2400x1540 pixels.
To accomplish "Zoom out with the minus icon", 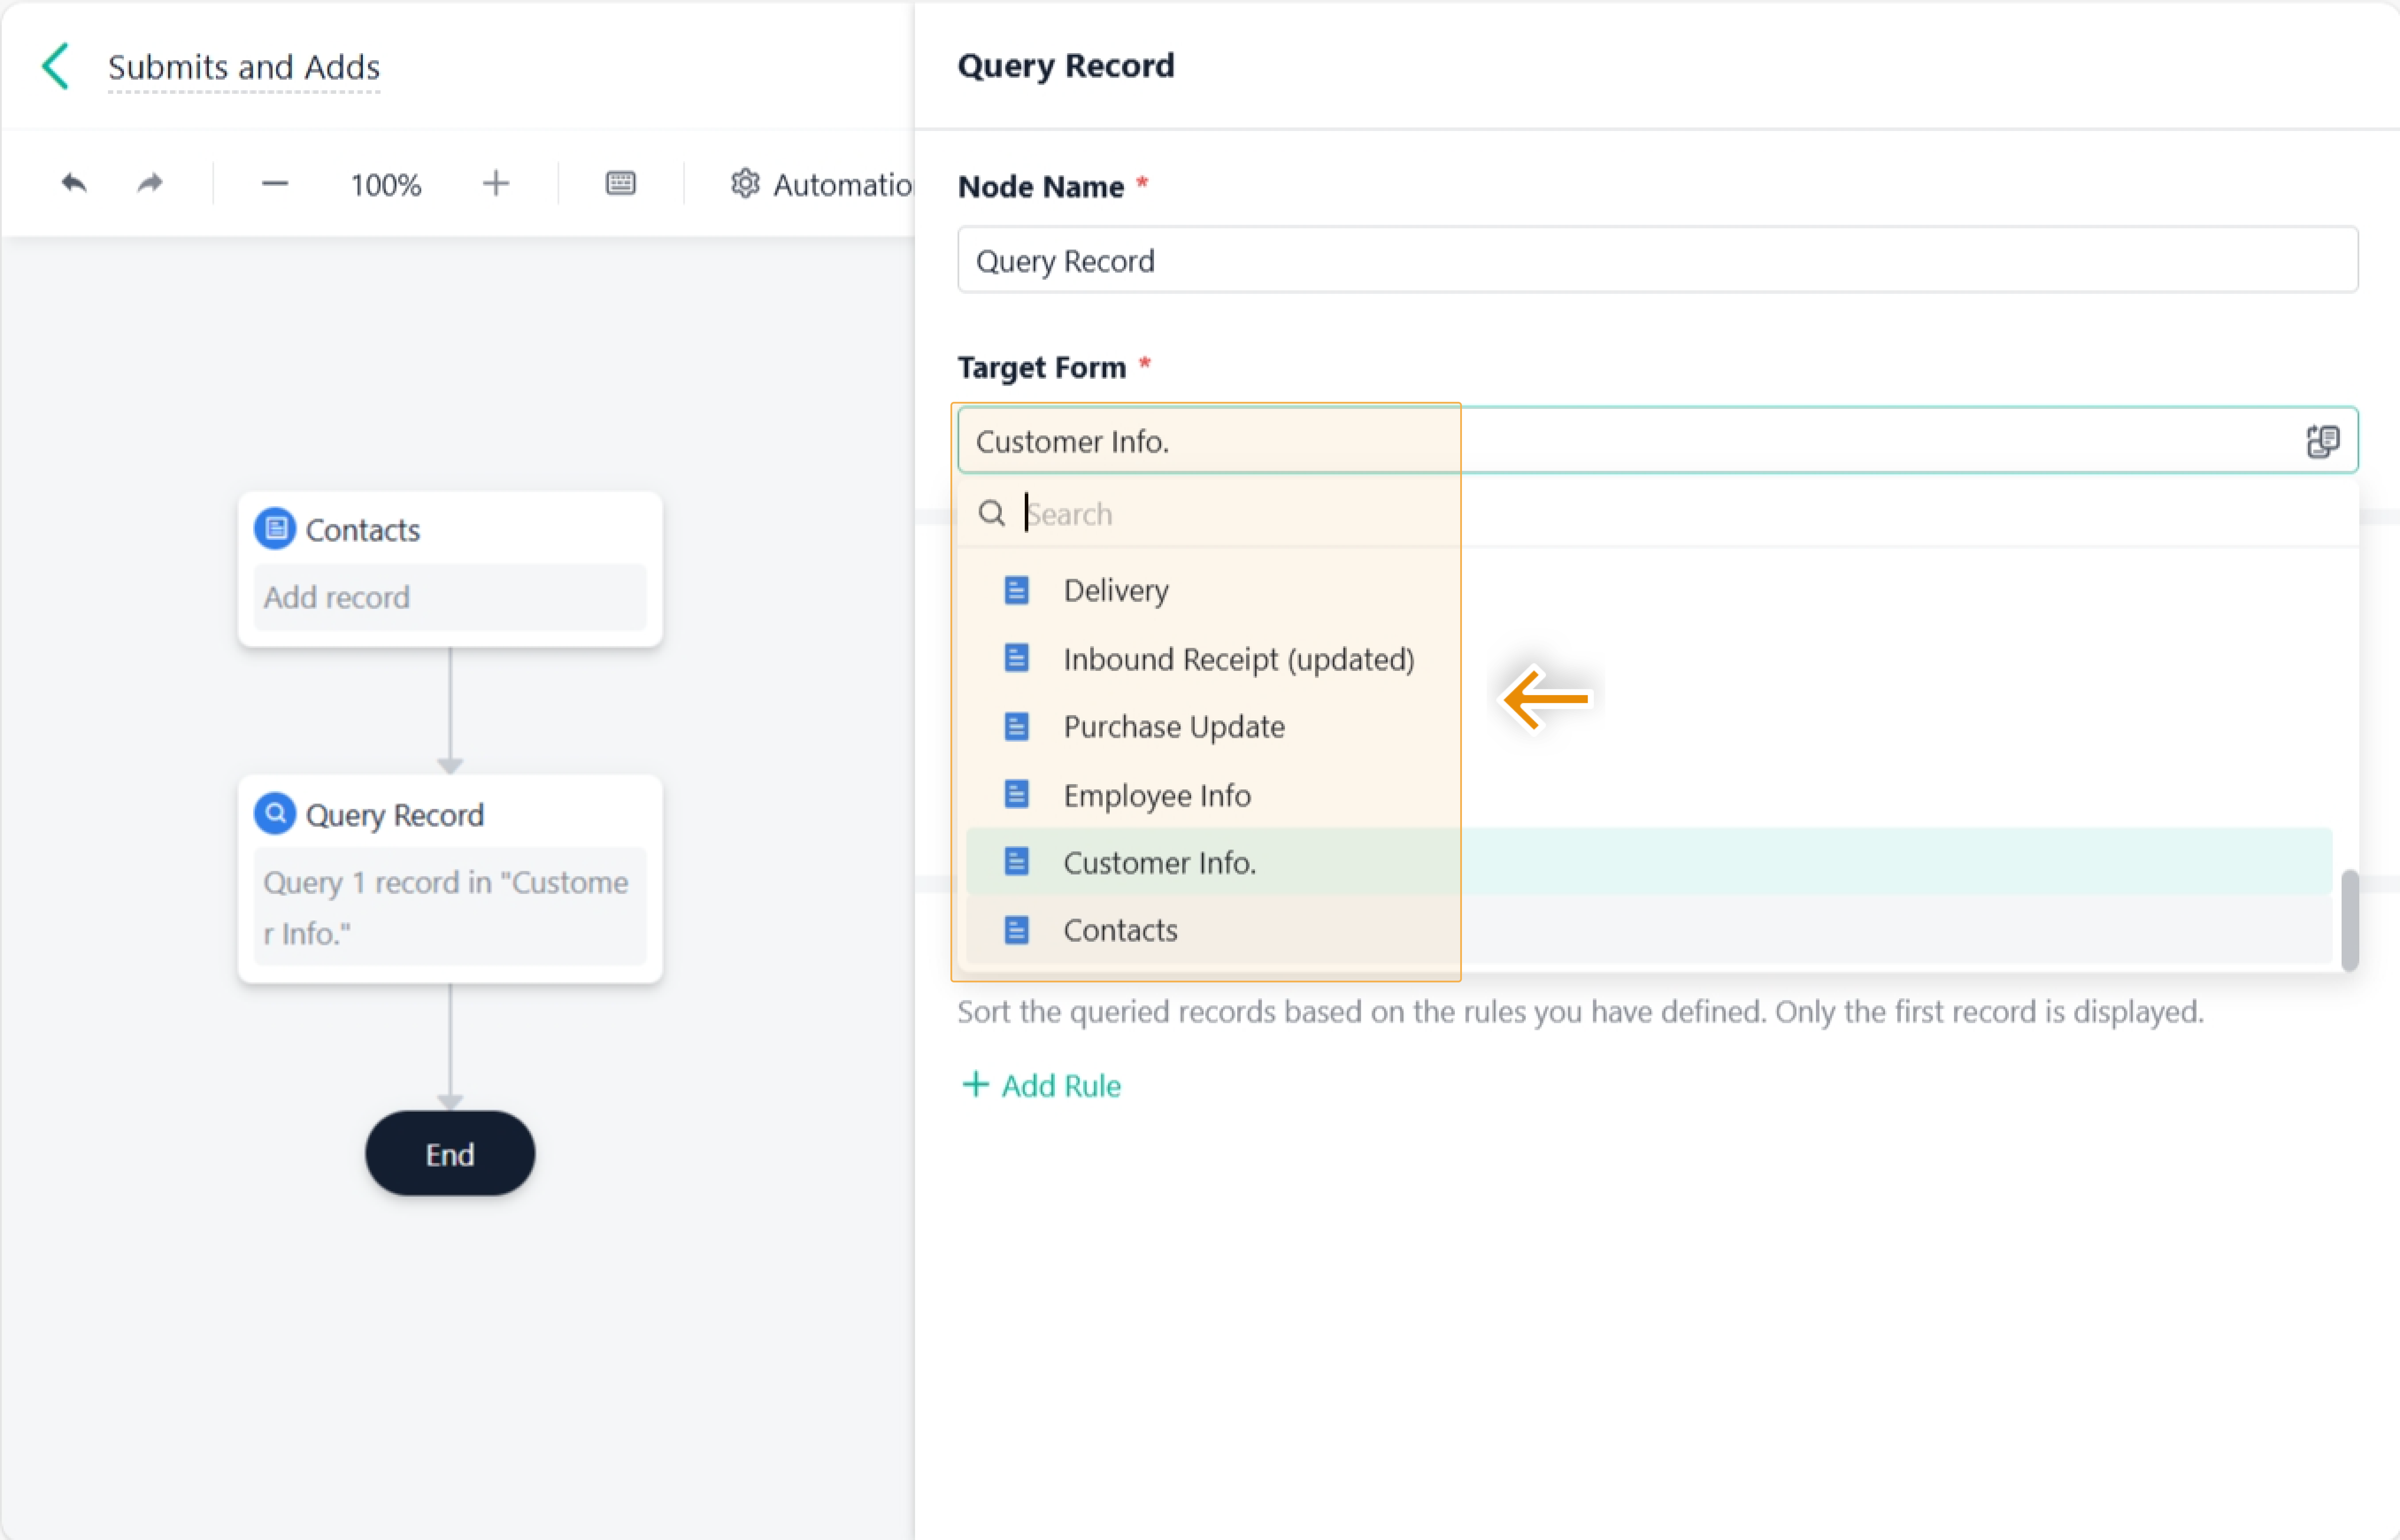I will (275, 184).
